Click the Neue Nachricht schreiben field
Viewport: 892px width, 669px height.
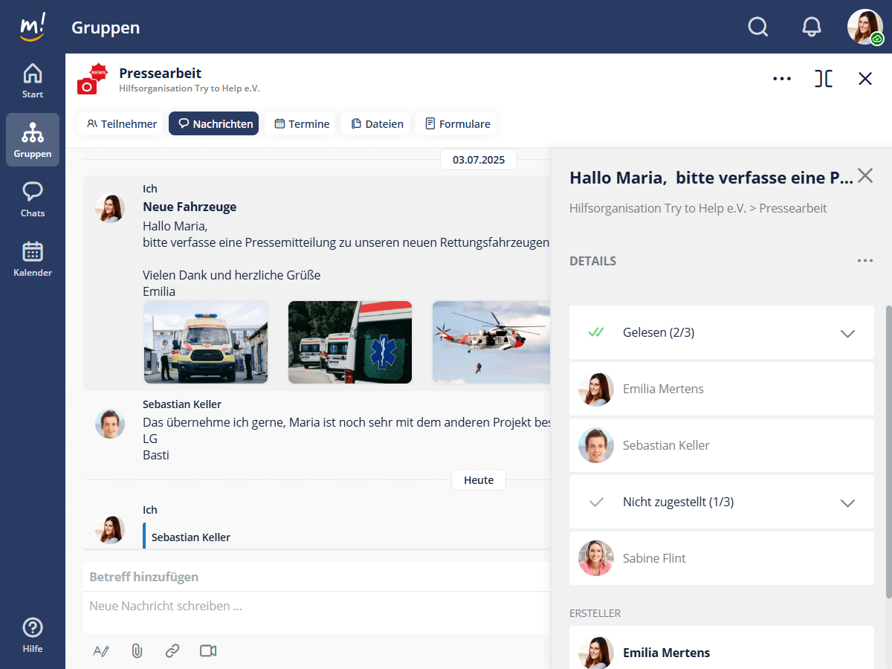click(317, 606)
